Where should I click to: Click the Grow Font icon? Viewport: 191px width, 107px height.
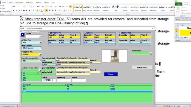tap(31, 7)
